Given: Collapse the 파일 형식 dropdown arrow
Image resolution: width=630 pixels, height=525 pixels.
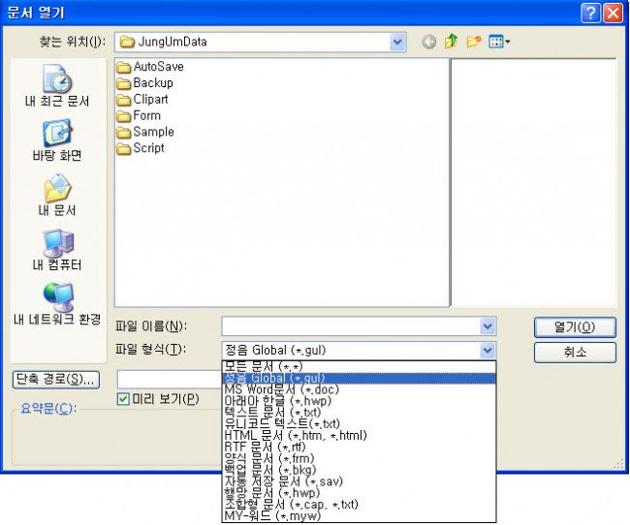Looking at the screenshot, I should tap(488, 351).
